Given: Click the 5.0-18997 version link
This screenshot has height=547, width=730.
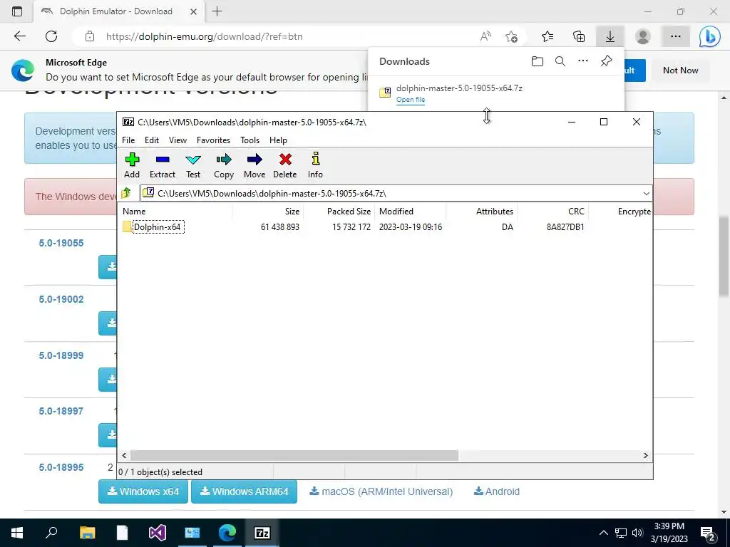Looking at the screenshot, I should click(x=61, y=411).
